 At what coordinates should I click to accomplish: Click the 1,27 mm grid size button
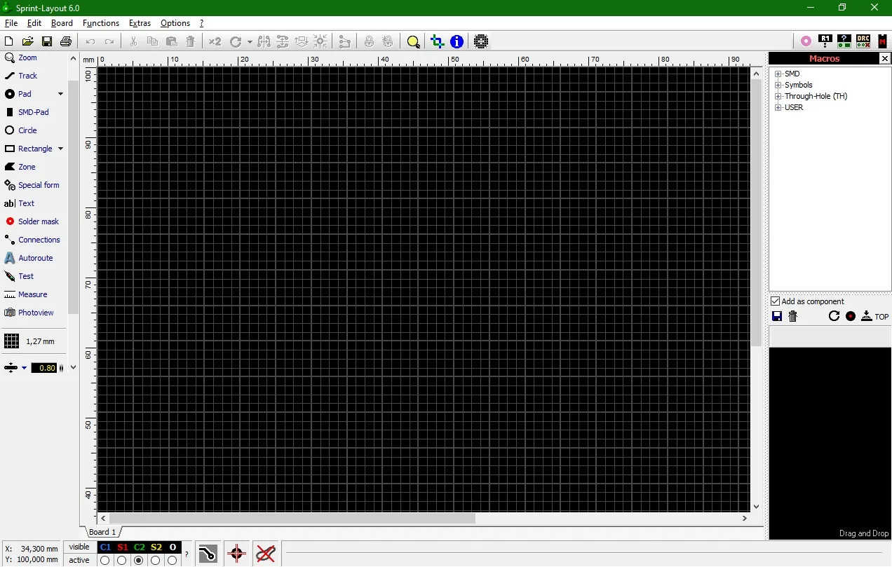[x=29, y=341]
